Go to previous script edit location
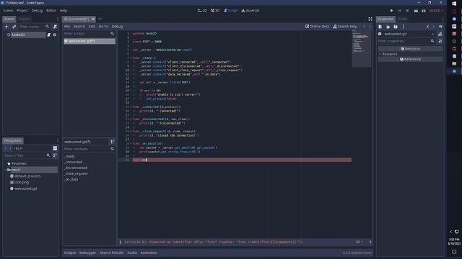Screen dimensions: 462x259 click(364, 27)
